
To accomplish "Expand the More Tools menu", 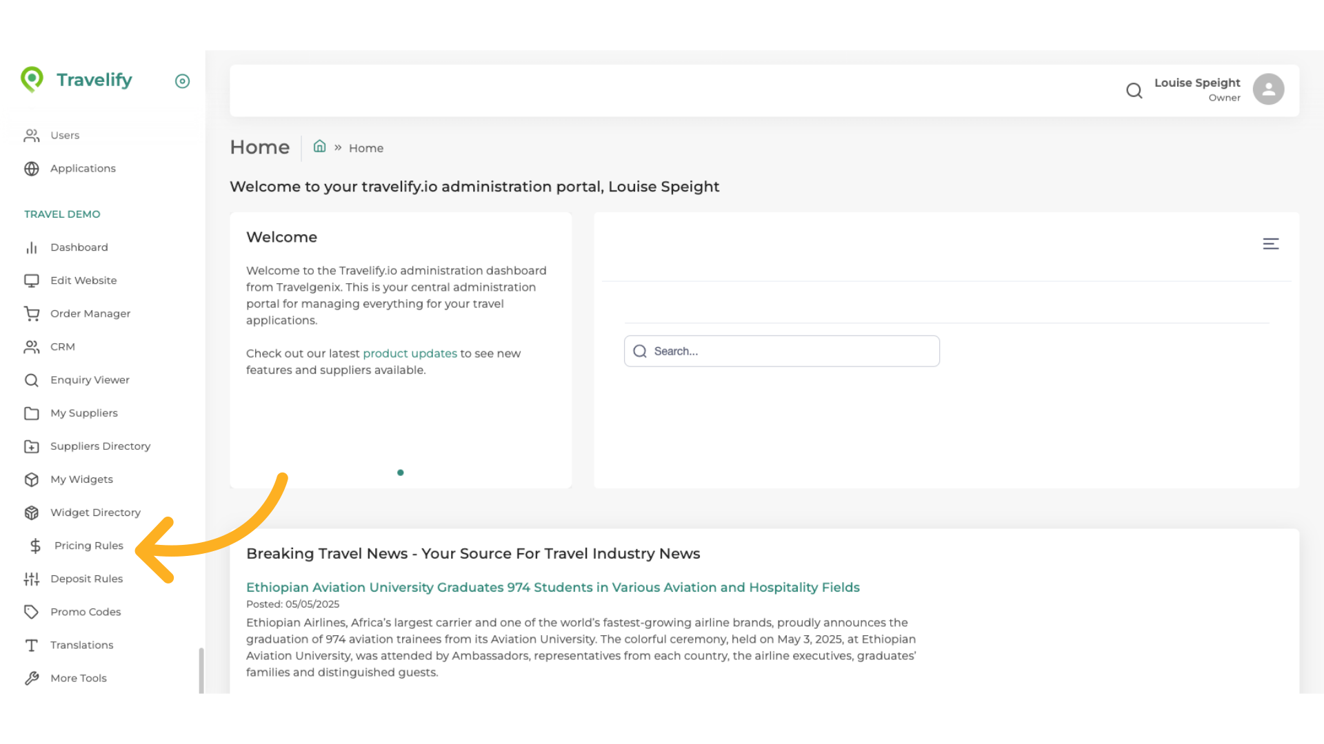I will [79, 678].
